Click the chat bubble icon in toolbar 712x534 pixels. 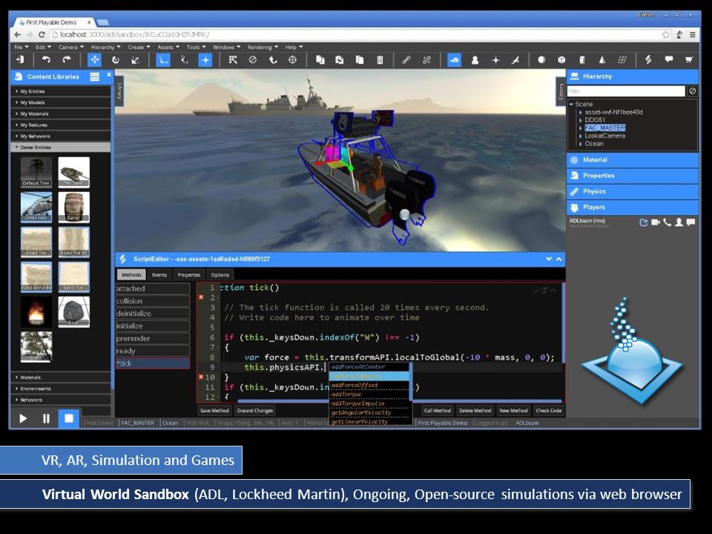(669, 60)
